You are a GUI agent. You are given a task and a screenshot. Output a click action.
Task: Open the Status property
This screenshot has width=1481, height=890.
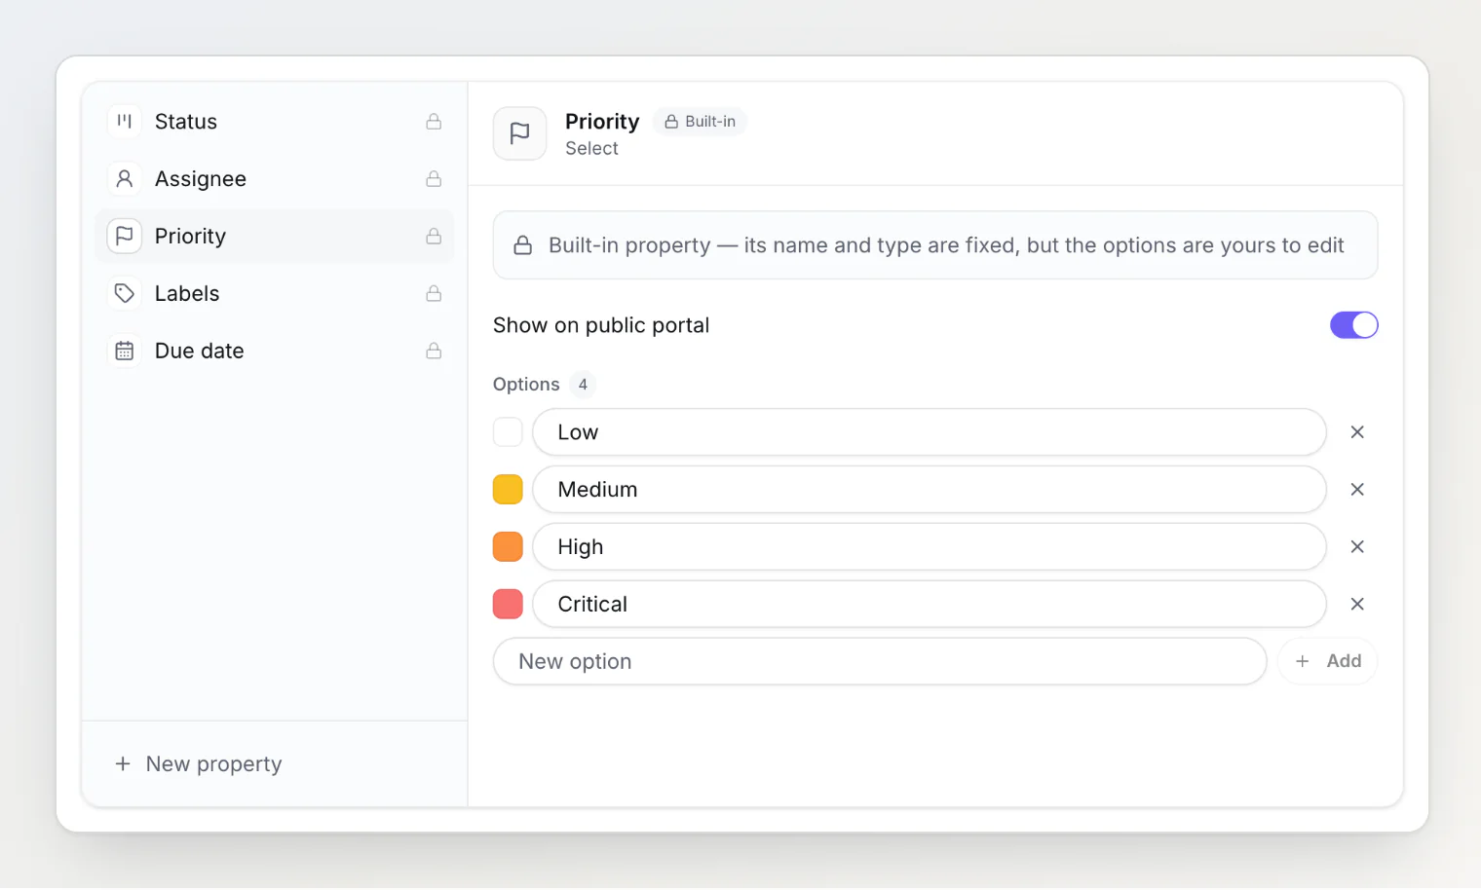point(275,122)
